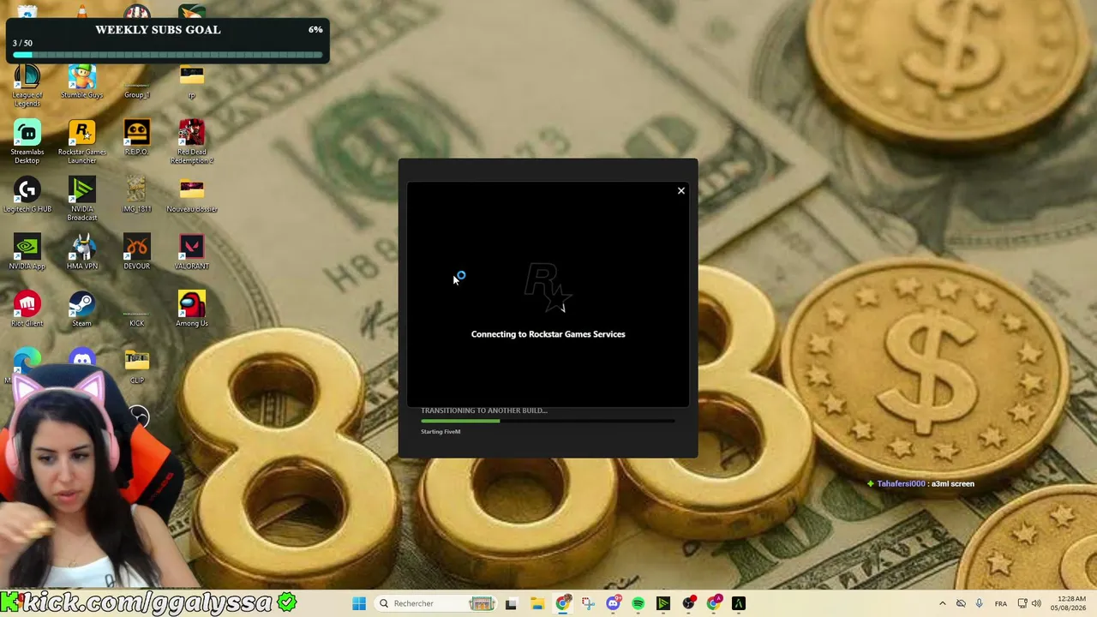
Task: Open the Windows Start menu
Action: point(359,603)
